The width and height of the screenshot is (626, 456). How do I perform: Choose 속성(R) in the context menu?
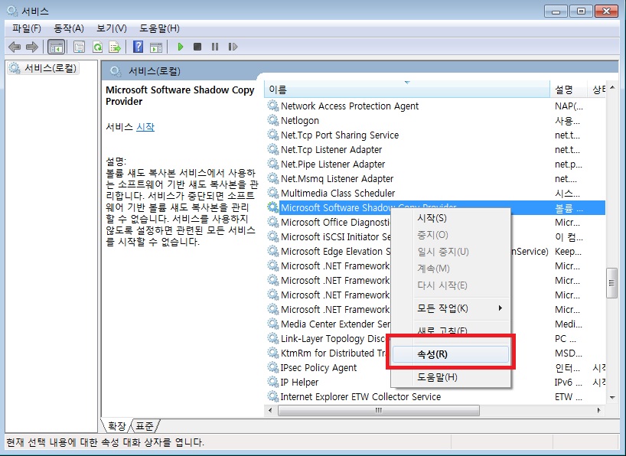(450, 354)
